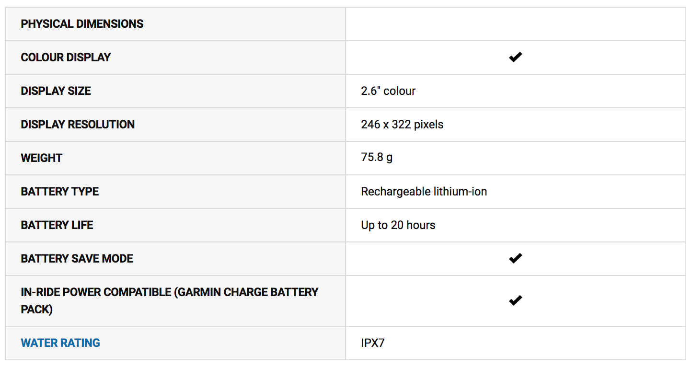Click the Weight row label

42,158
